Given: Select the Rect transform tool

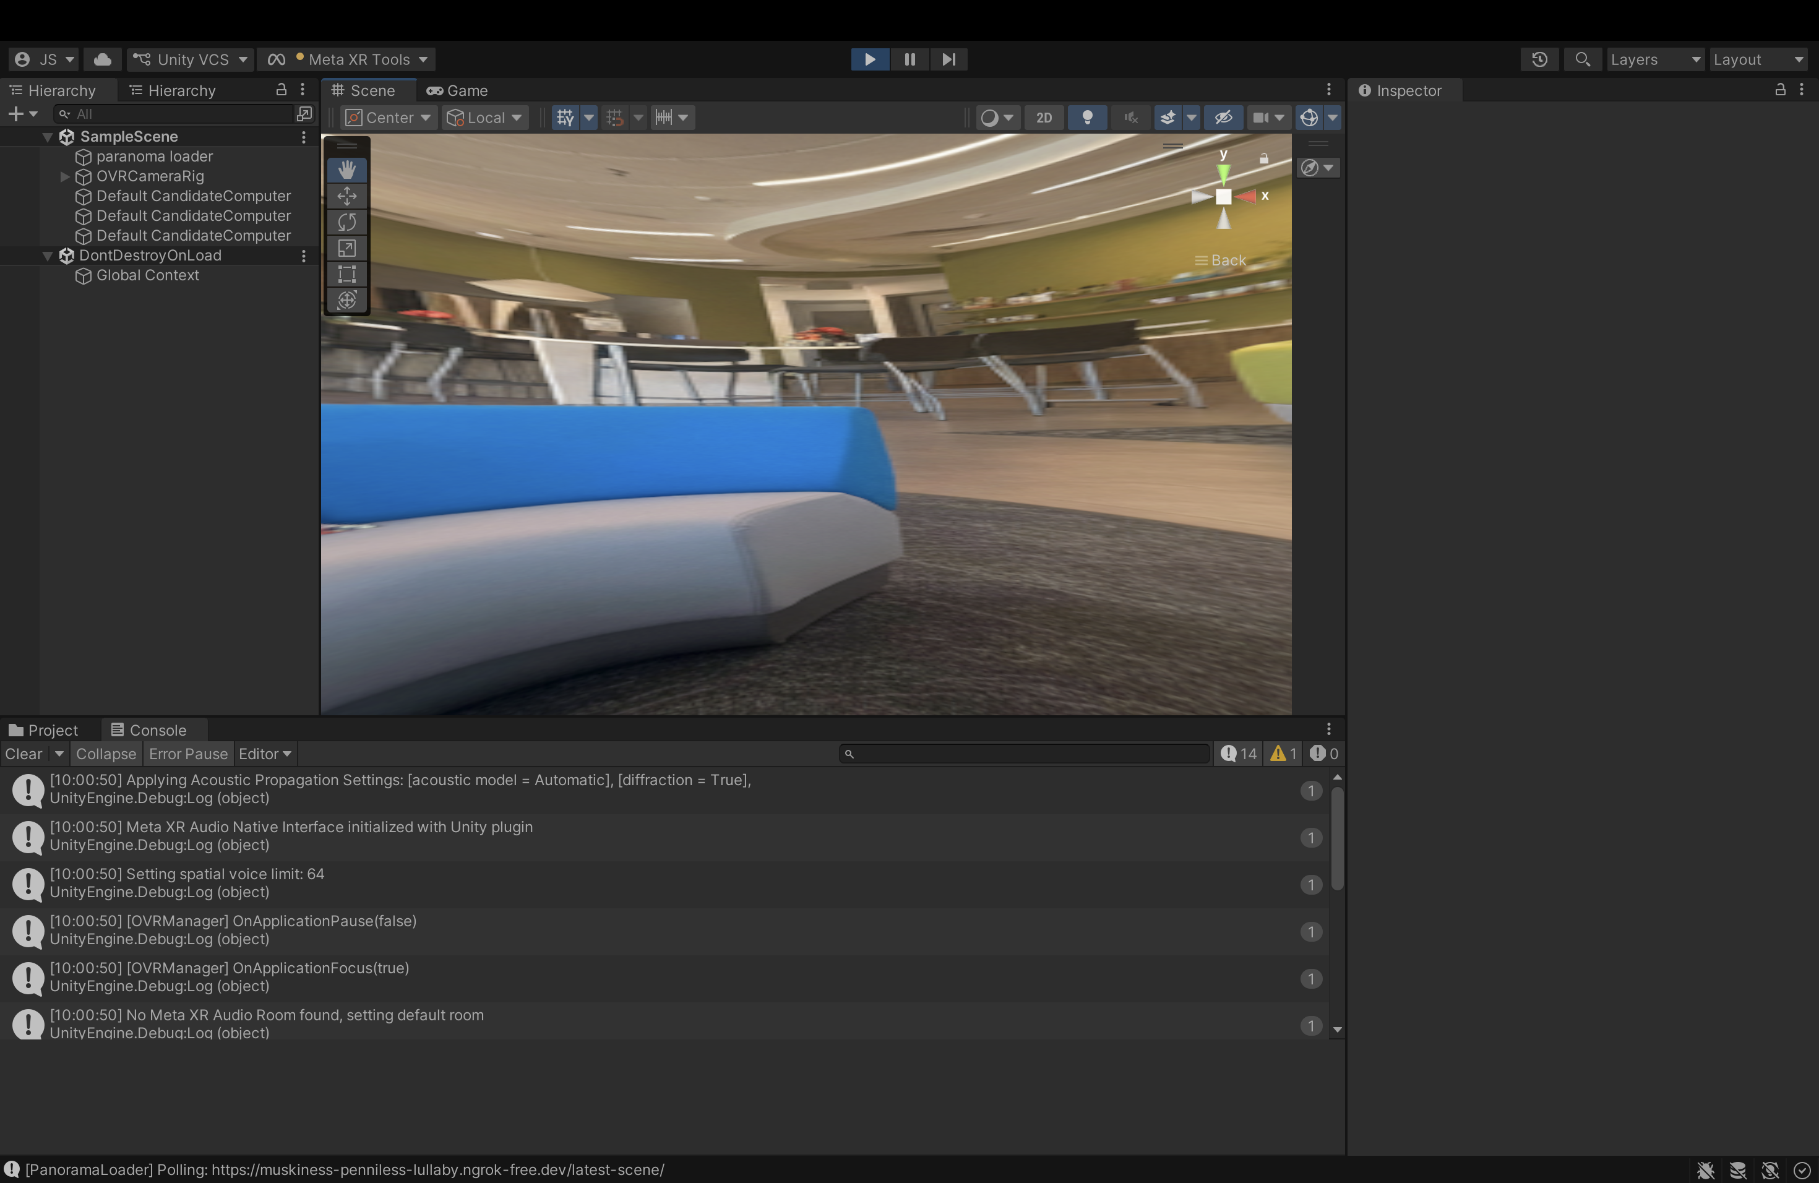Looking at the screenshot, I should pos(347,274).
